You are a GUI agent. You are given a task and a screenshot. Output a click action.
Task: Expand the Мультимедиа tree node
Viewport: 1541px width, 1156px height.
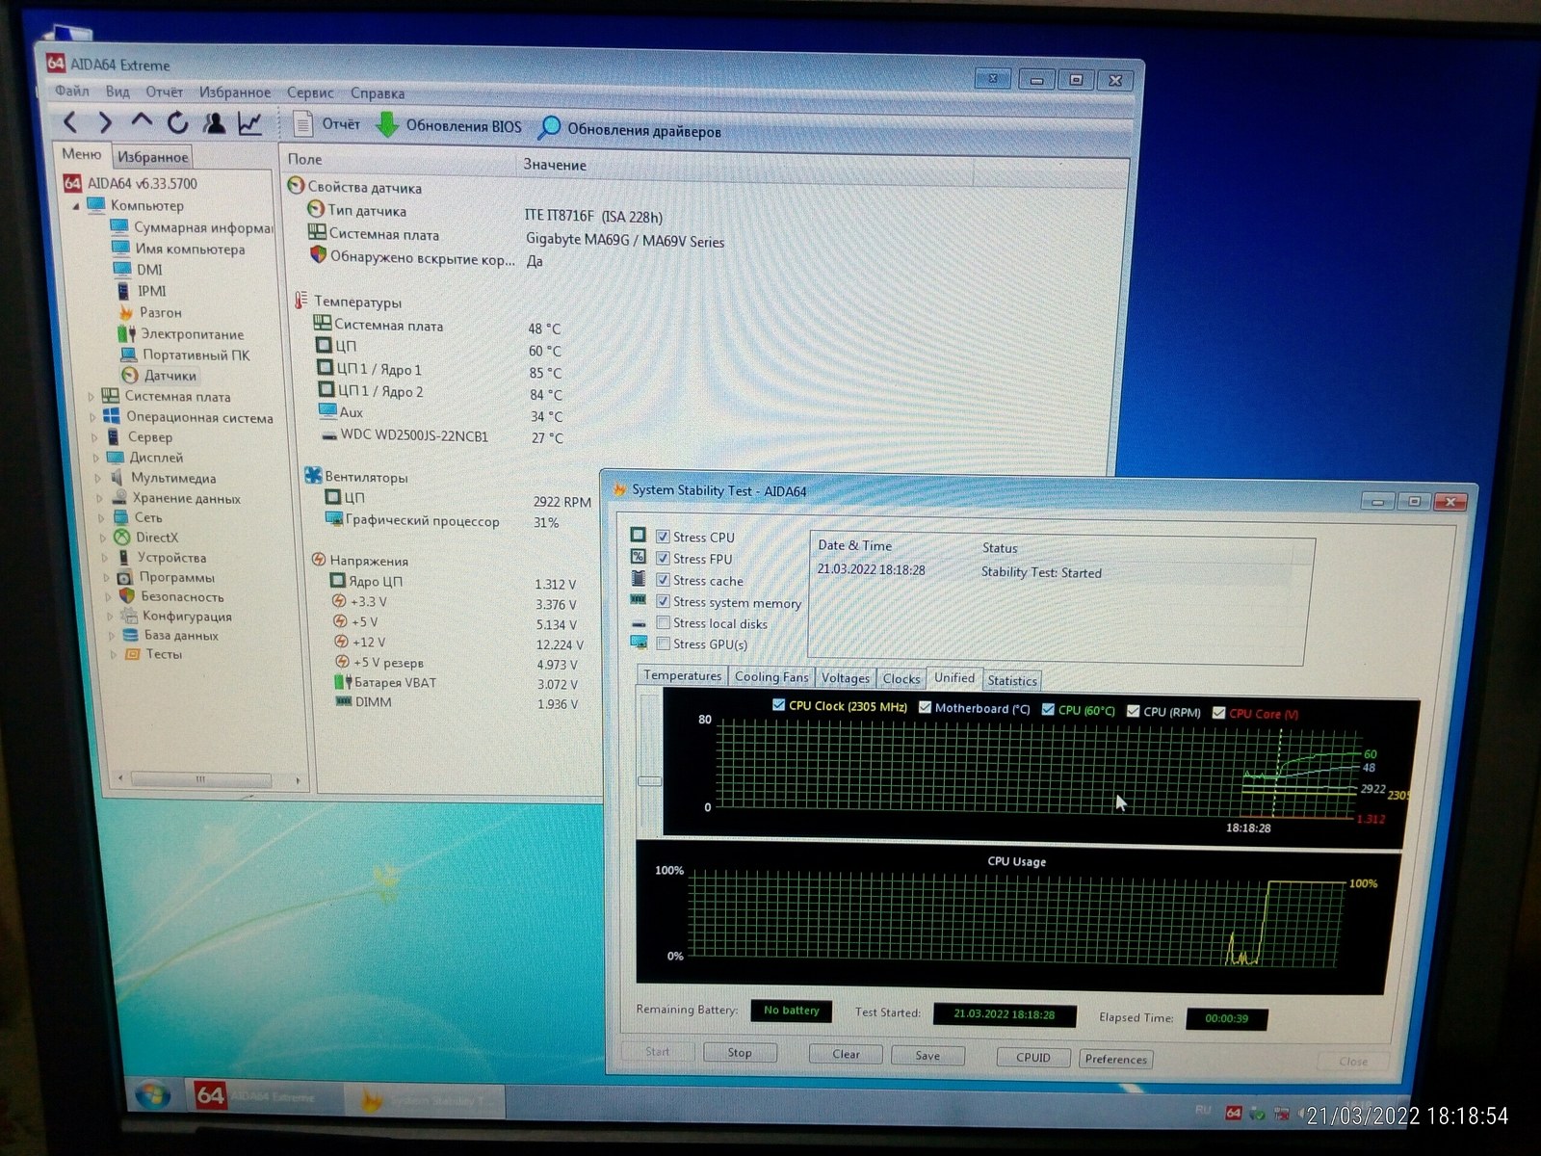pos(98,478)
